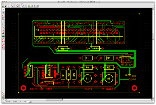
Task: Select the disconnect trace tool
Action: [3, 27]
